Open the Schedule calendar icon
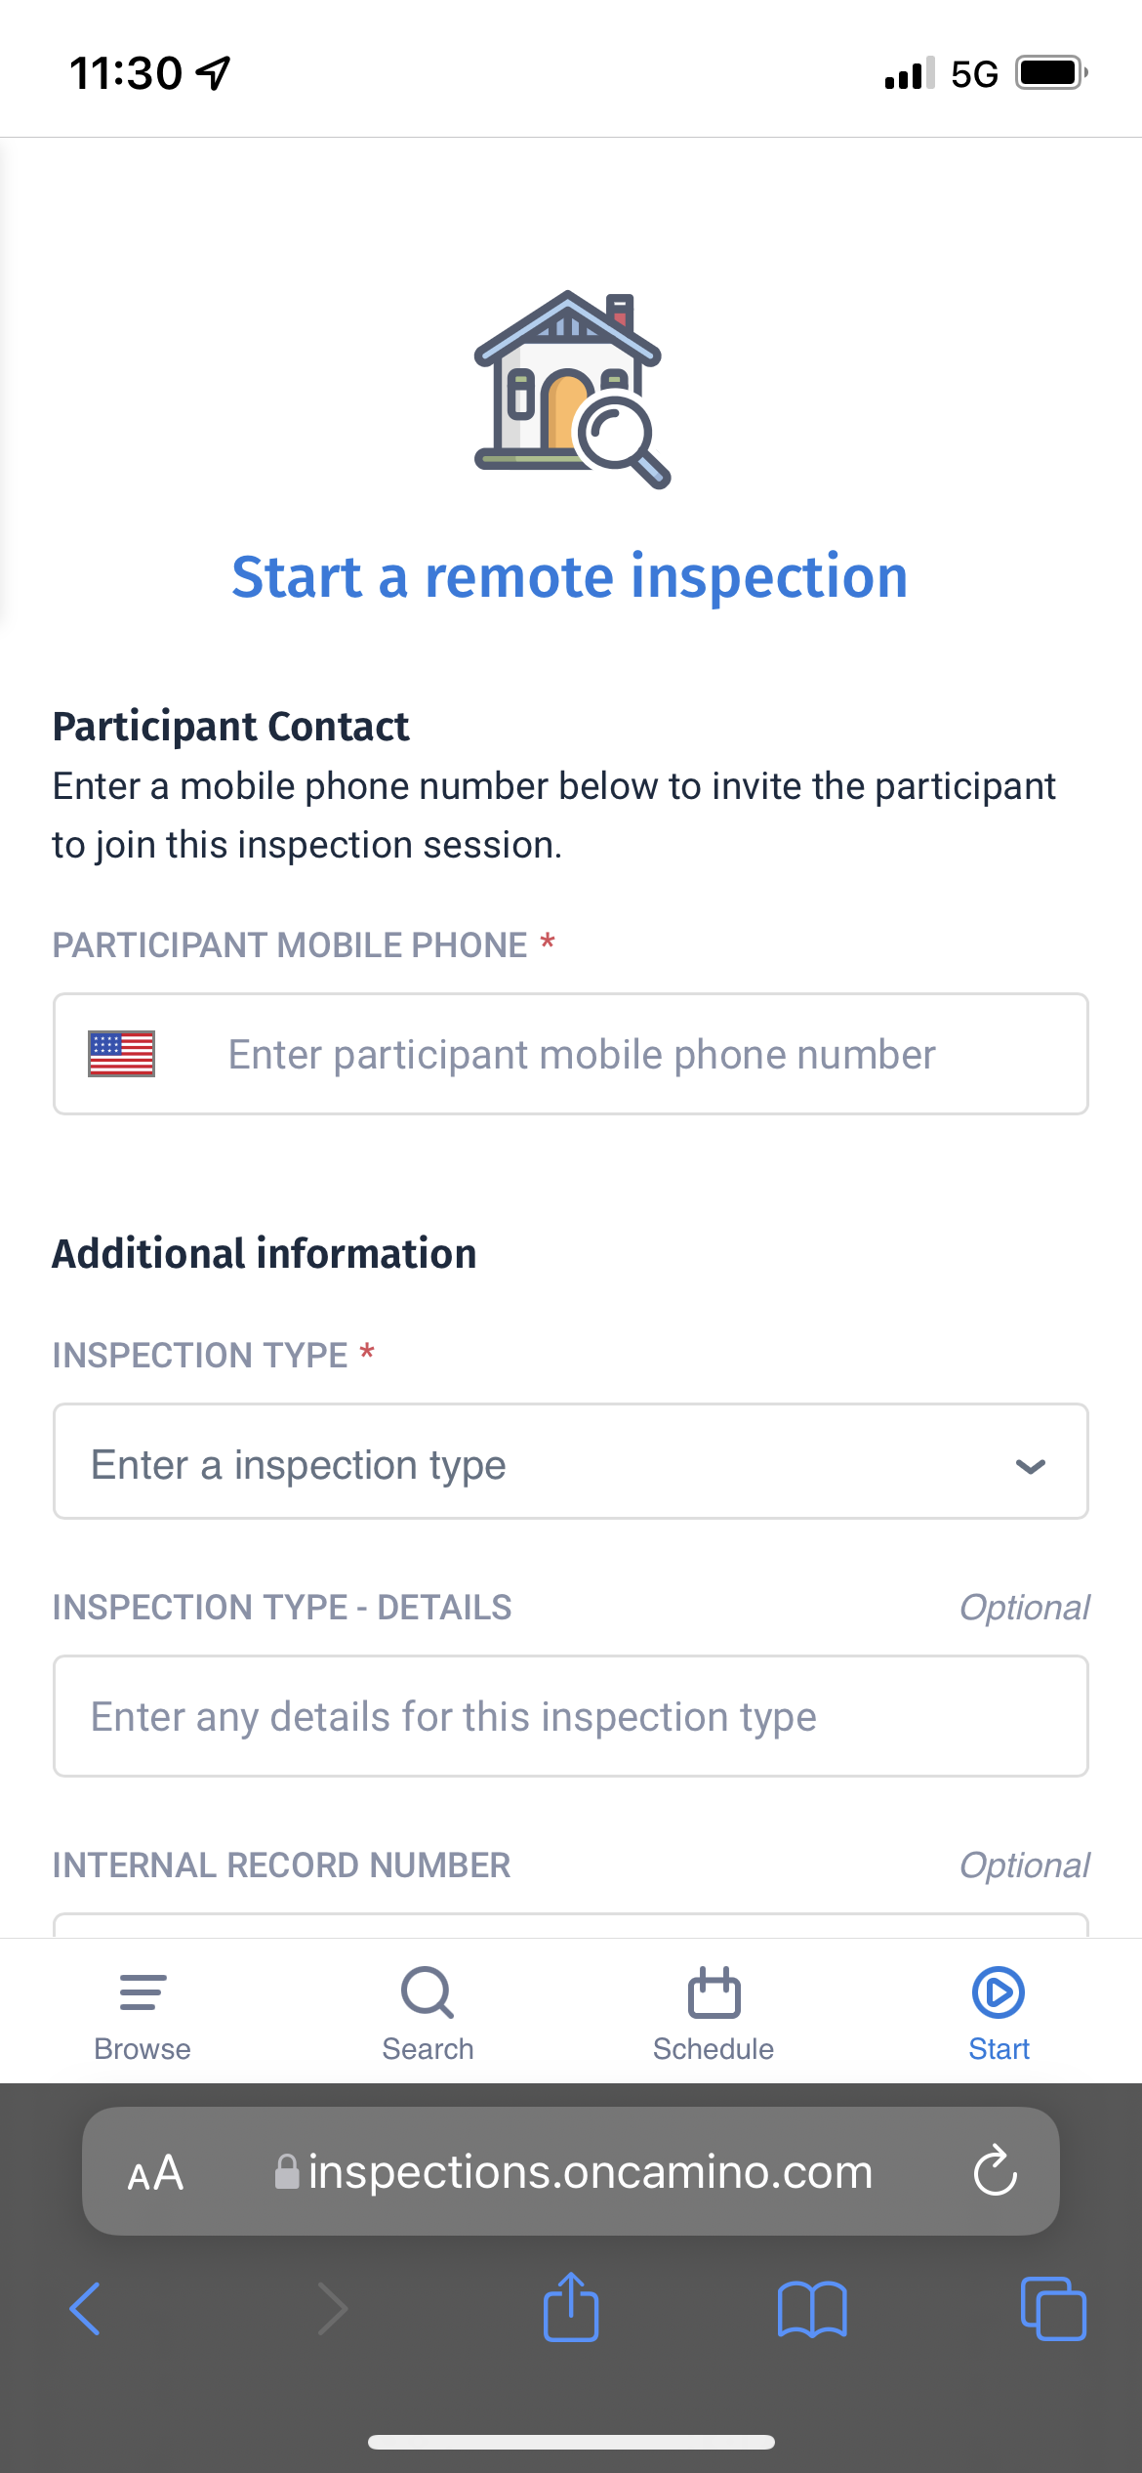1142x2473 pixels. tap(714, 1992)
